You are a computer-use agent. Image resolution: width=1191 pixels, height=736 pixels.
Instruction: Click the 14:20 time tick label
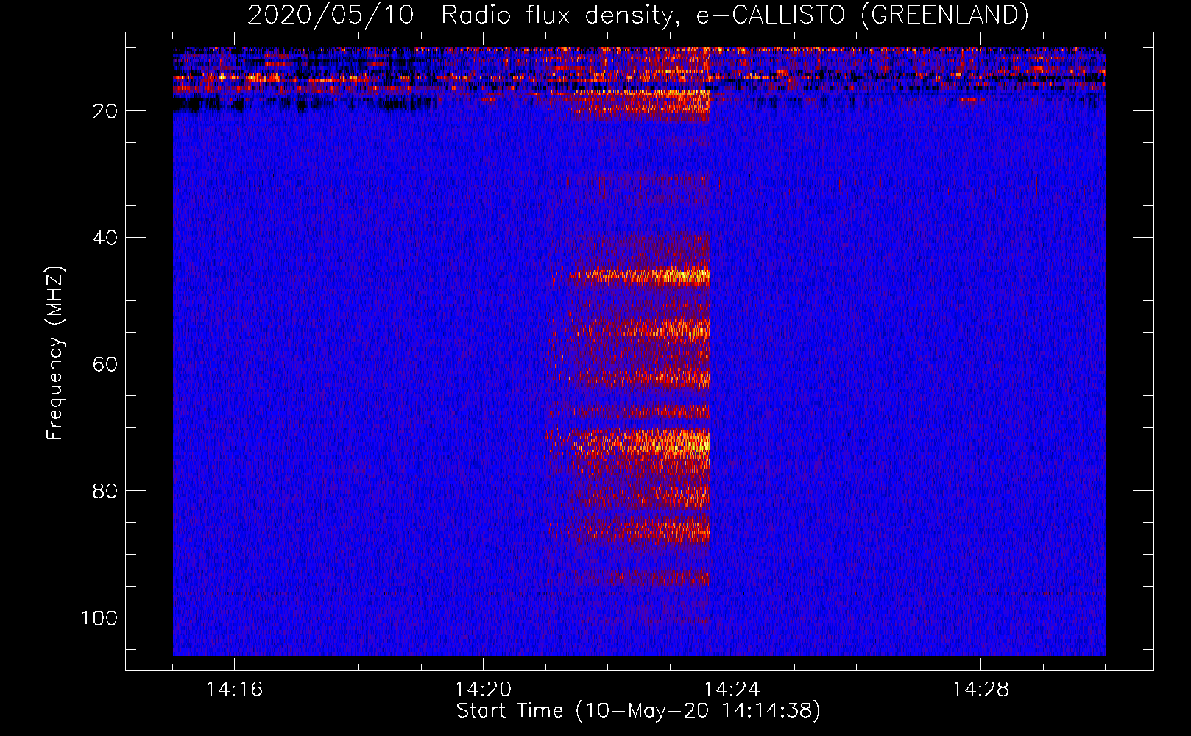(x=483, y=690)
